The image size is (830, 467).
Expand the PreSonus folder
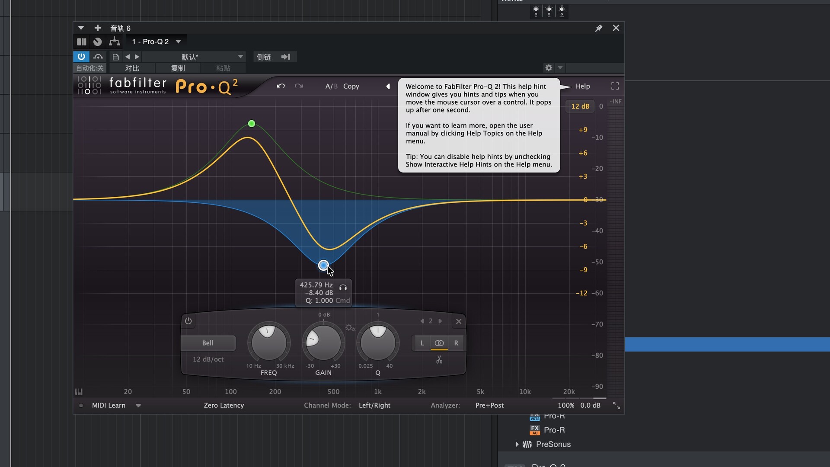click(517, 444)
